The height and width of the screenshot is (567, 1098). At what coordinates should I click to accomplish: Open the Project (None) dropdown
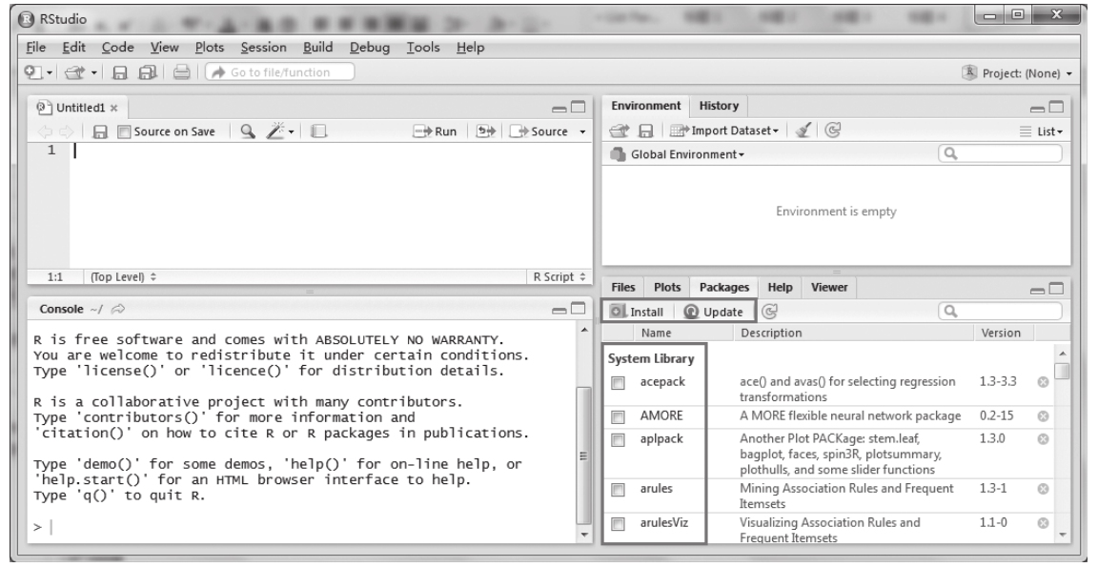(x=1018, y=72)
